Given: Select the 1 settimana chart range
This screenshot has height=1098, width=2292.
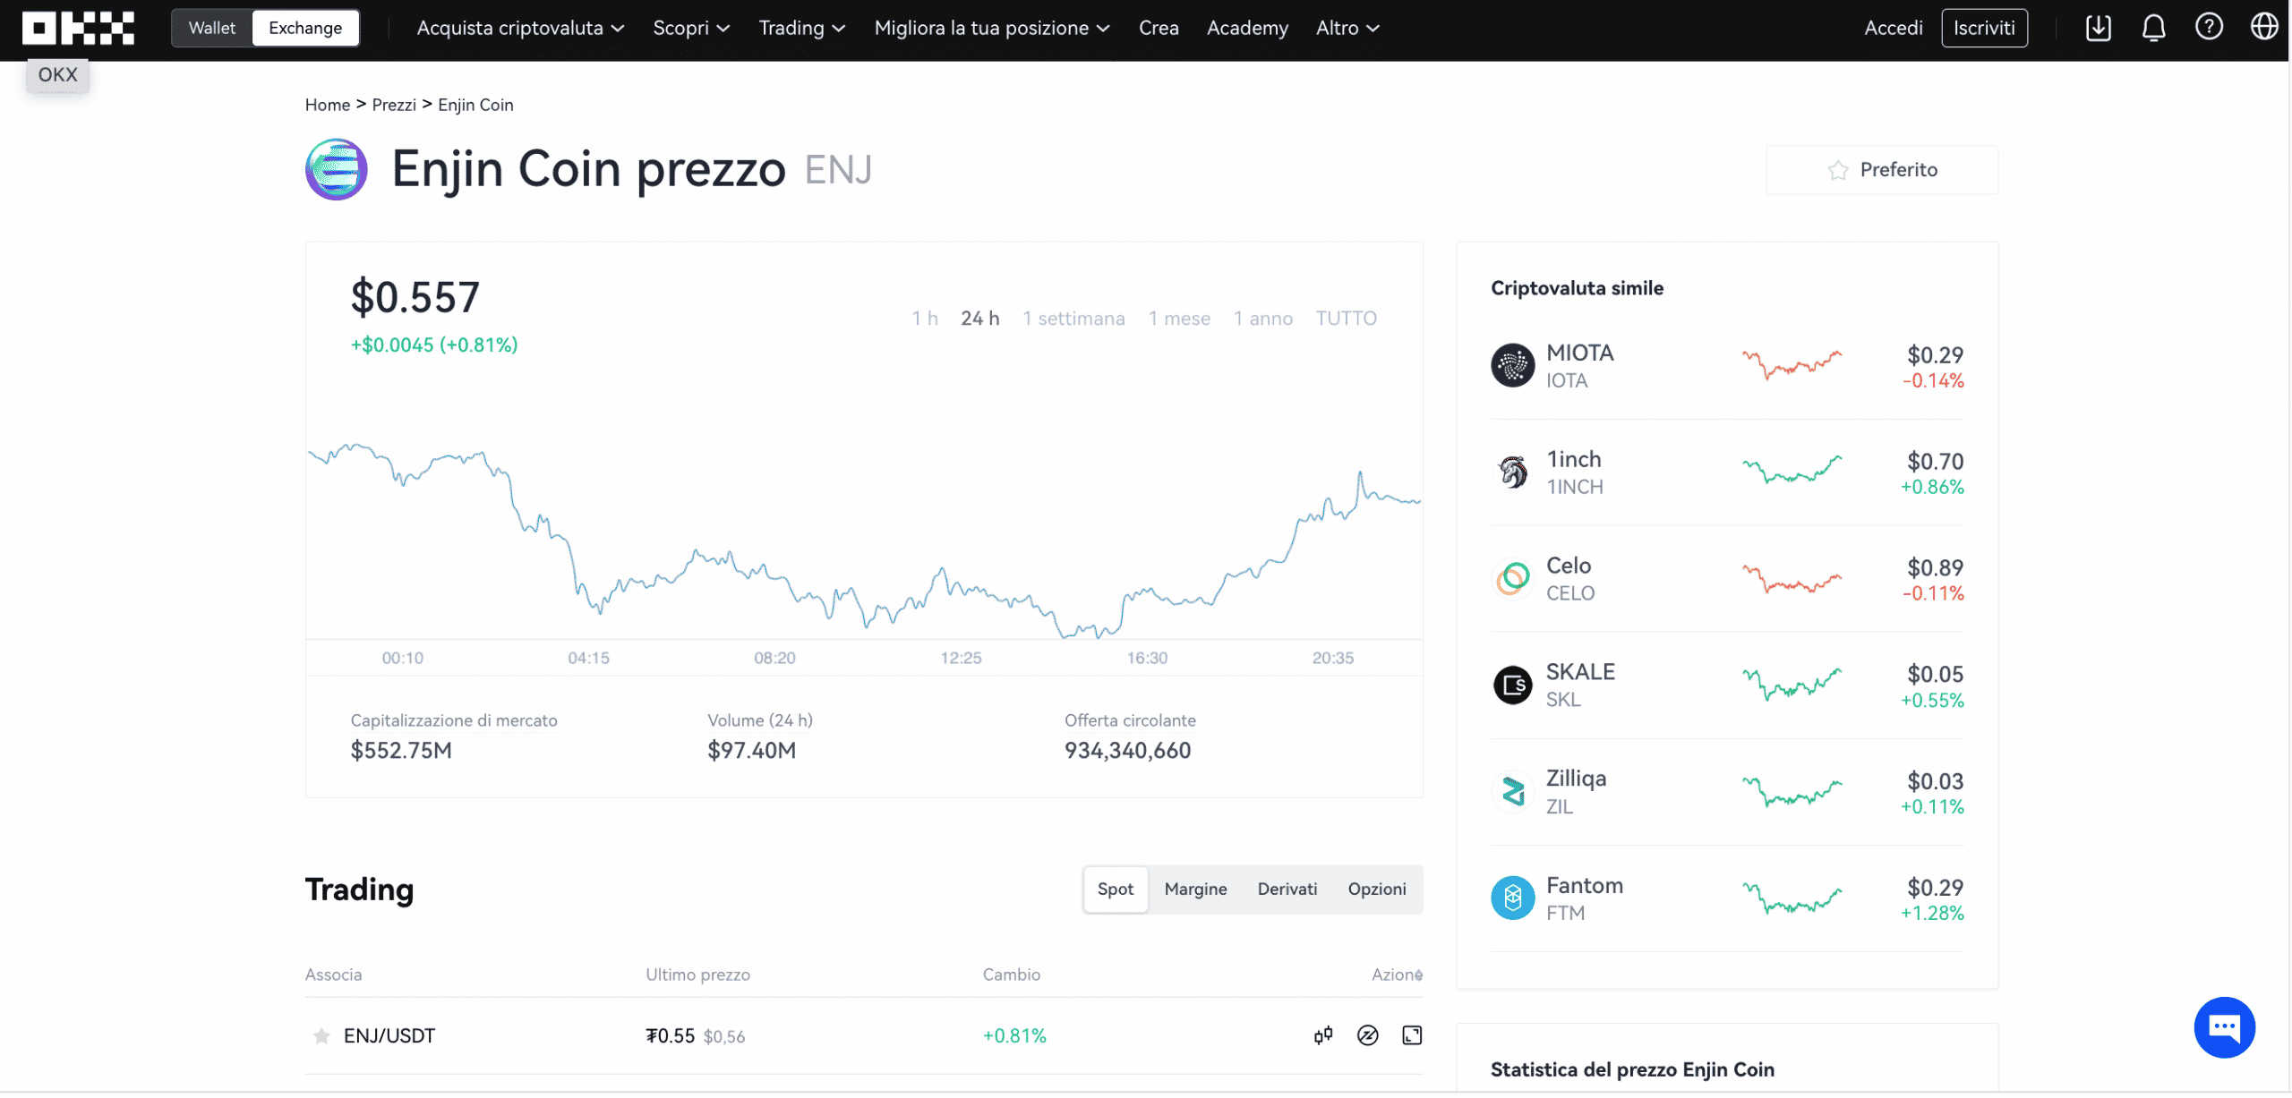Looking at the screenshot, I should point(1073,319).
